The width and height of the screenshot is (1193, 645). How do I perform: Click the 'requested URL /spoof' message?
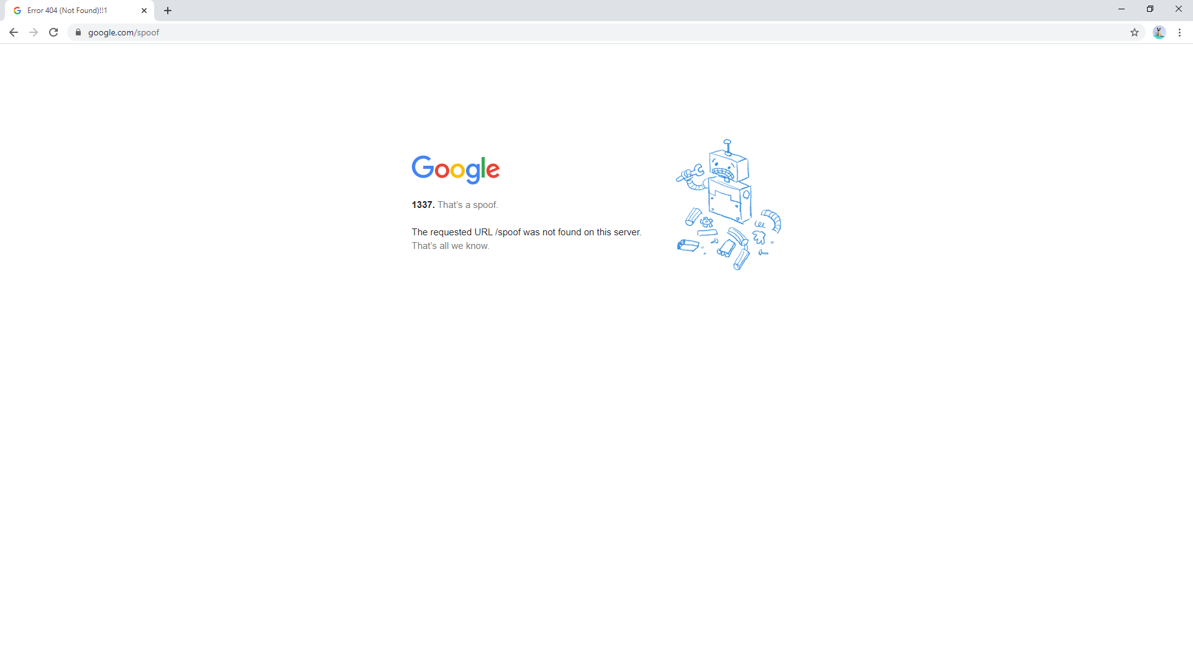pos(526,232)
